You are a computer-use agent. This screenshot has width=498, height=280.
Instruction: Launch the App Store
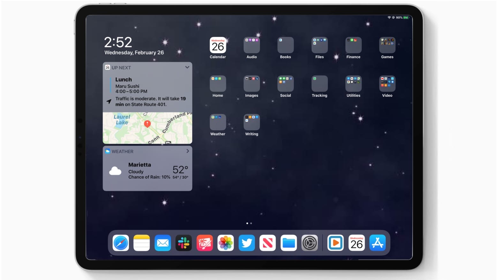[x=378, y=243]
